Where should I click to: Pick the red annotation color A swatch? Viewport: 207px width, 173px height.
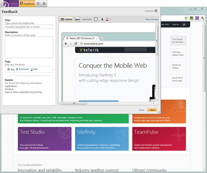107,19
